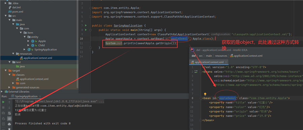Click applicationContext.xml in breadcrumb path

pyautogui.click(x=246, y=56)
